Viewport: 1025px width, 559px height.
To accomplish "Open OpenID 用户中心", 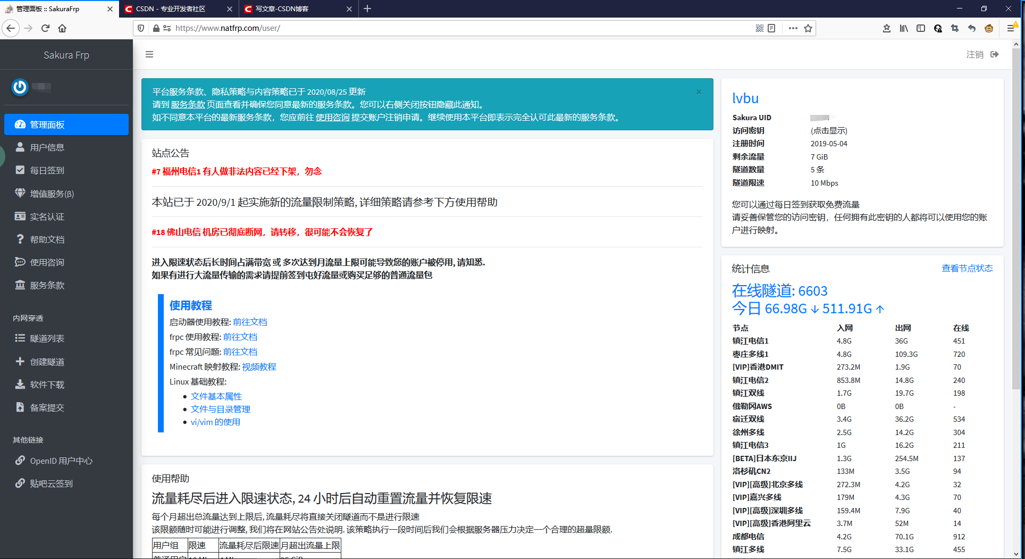I will pos(61,461).
